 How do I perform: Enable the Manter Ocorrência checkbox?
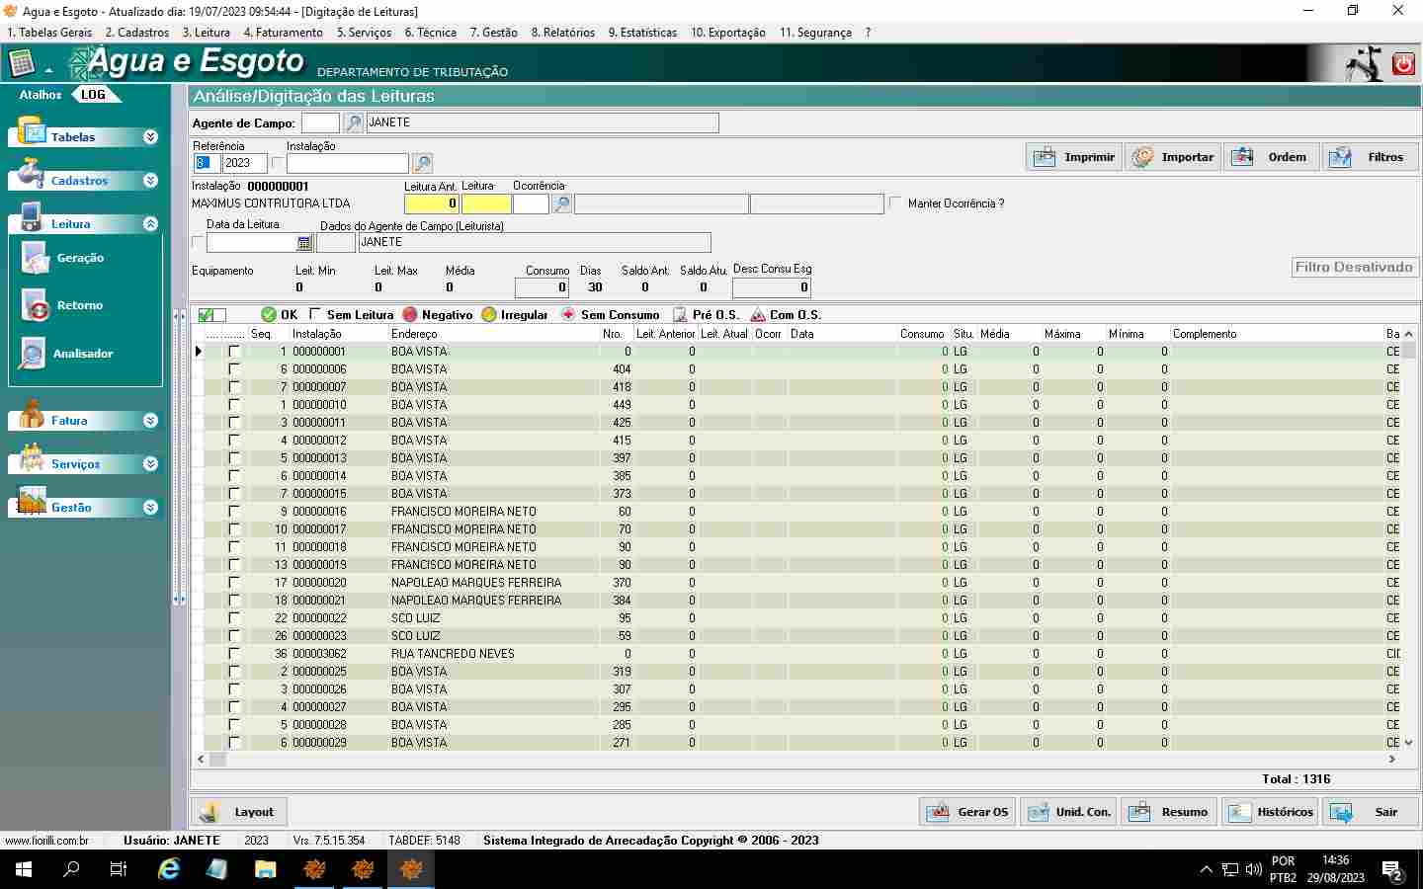pyautogui.click(x=895, y=203)
